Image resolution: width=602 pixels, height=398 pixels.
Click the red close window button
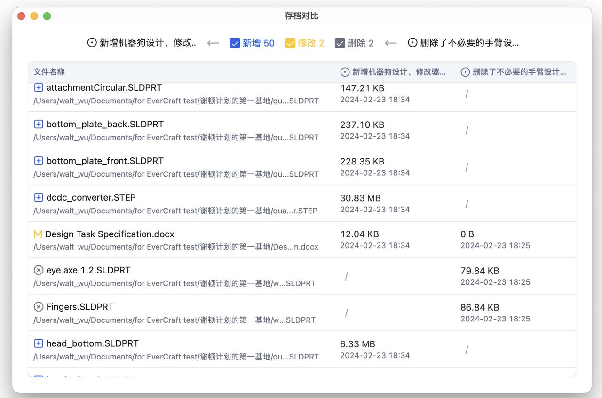pos(21,16)
